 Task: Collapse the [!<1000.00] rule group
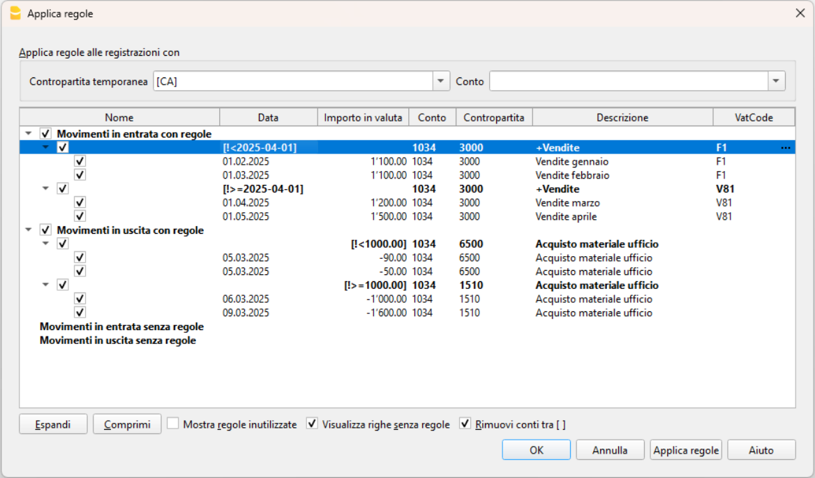[x=45, y=244]
